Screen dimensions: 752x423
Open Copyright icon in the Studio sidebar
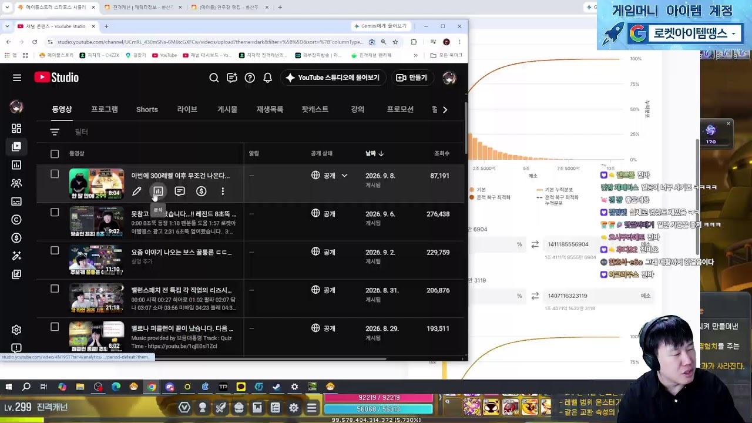16,220
